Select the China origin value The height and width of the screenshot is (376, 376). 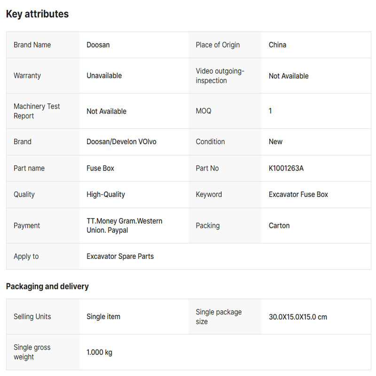click(x=277, y=45)
